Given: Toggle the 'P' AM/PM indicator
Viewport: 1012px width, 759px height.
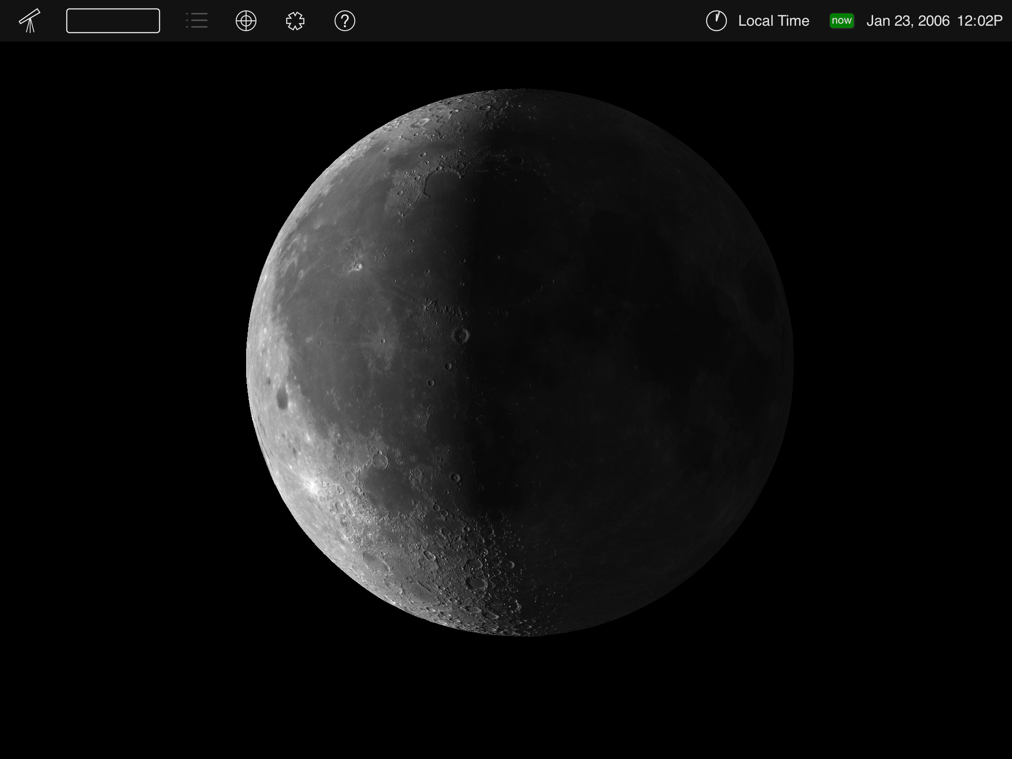Looking at the screenshot, I should [998, 21].
